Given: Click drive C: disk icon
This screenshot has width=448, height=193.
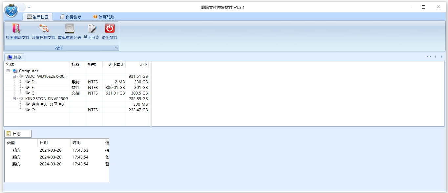Looking at the screenshot, I should [x=28, y=110].
